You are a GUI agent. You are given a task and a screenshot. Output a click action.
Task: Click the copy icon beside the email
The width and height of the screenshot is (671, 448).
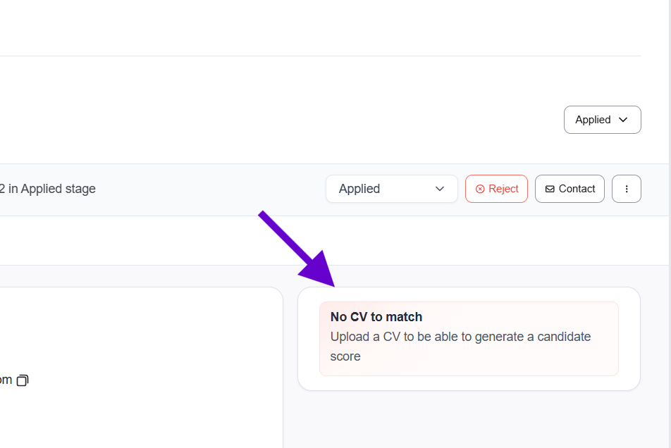point(23,380)
